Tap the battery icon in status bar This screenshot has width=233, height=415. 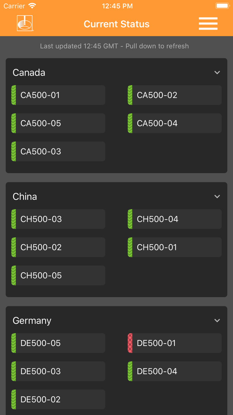(x=222, y=6)
